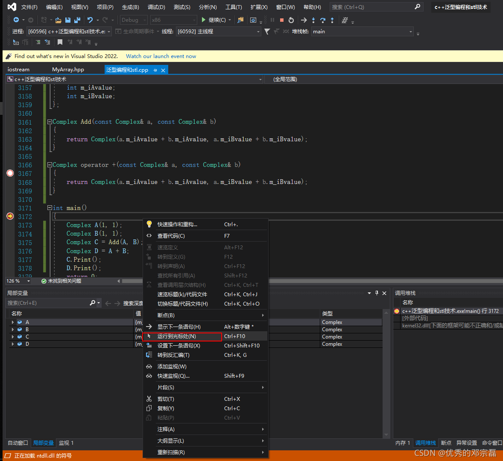Click the thread filter funnel icon
This screenshot has width=503, height=461.
click(267, 32)
